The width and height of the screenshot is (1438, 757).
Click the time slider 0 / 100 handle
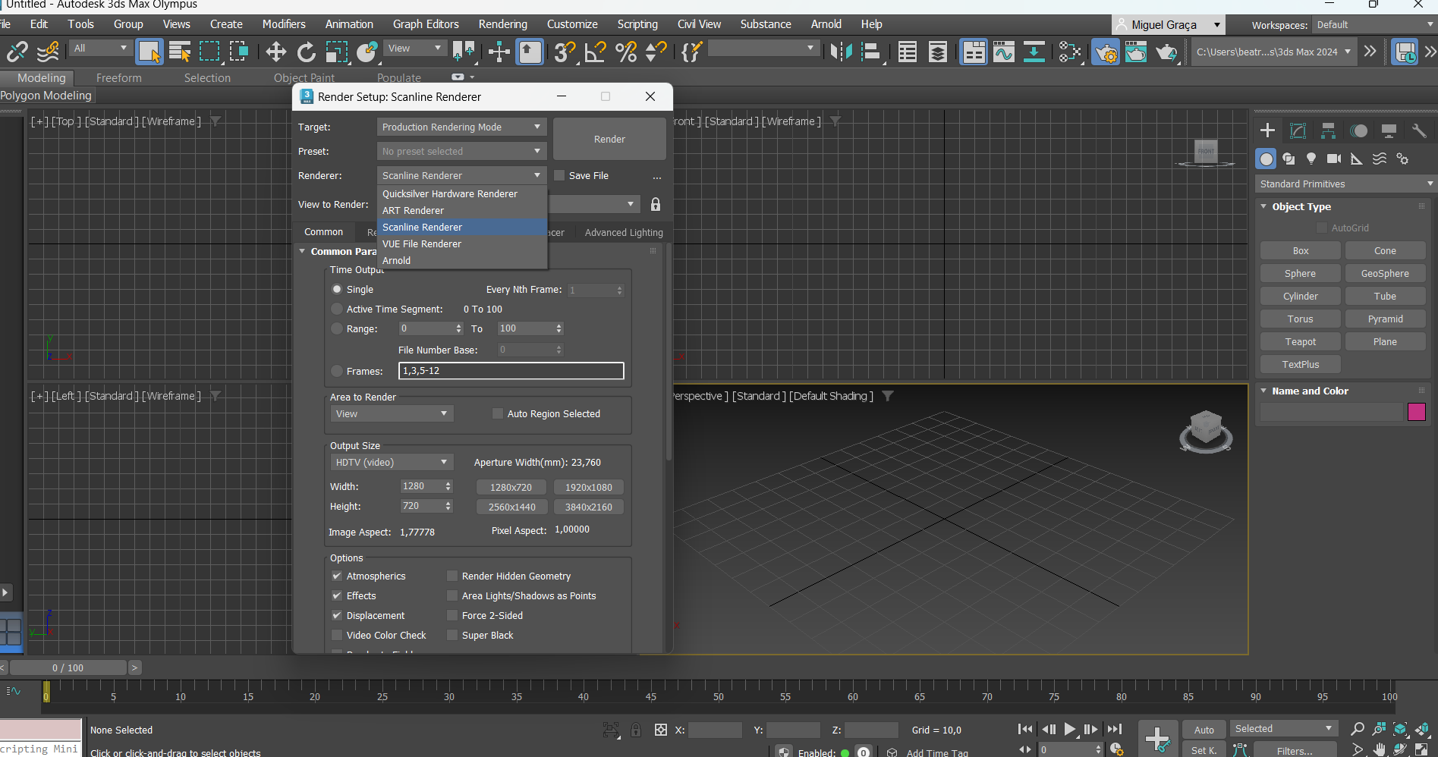click(68, 667)
